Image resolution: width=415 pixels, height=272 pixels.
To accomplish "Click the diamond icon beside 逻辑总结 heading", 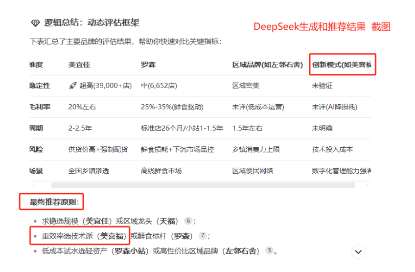I will pyautogui.click(x=35, y=23).
